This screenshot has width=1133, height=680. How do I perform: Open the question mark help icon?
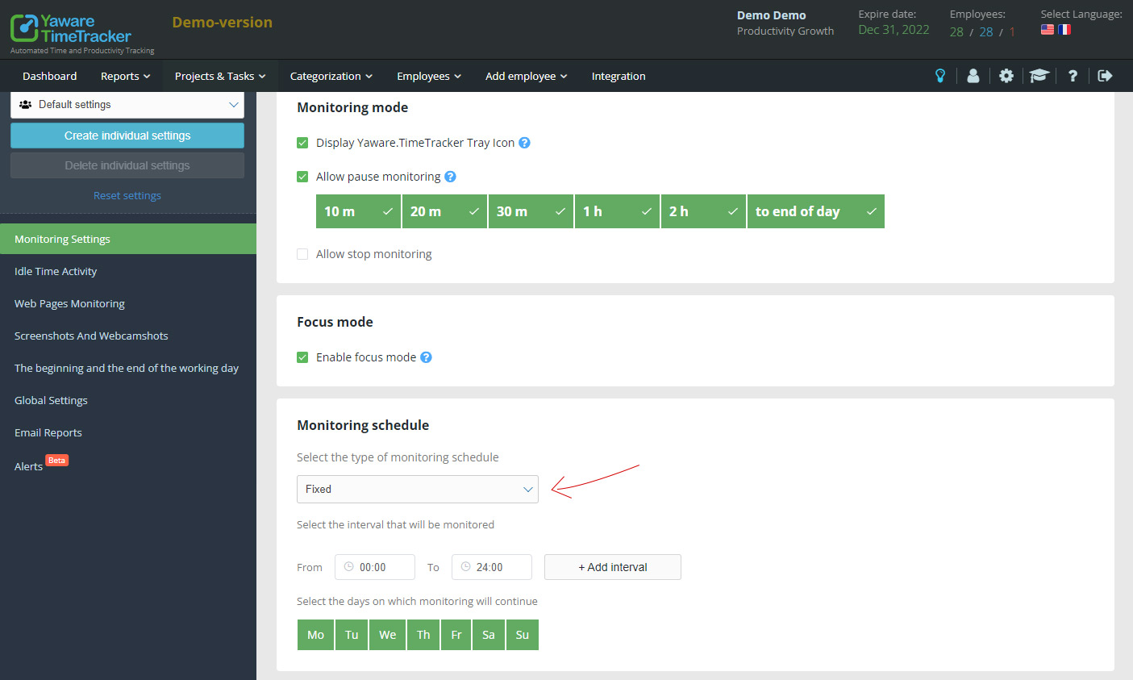[x=1073, y=76]
